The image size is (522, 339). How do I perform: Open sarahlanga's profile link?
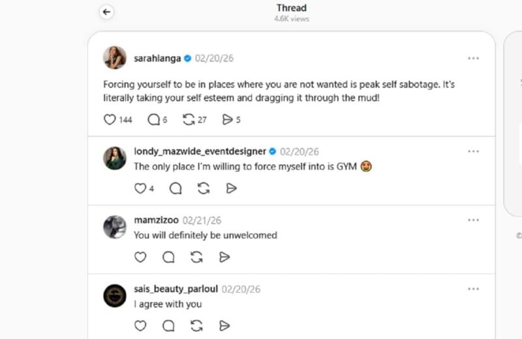click(158, 58)
